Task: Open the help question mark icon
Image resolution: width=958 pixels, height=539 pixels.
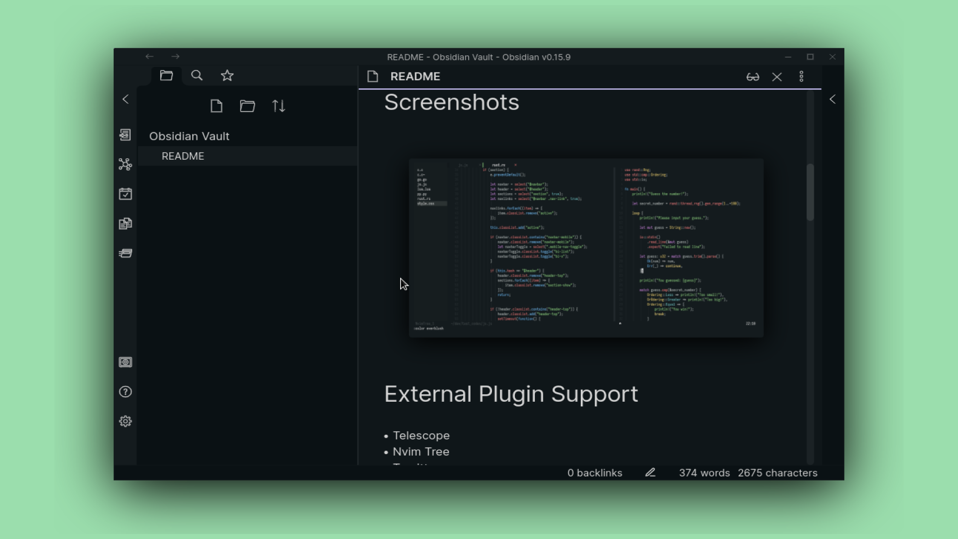Action: [x=125, y=392]
